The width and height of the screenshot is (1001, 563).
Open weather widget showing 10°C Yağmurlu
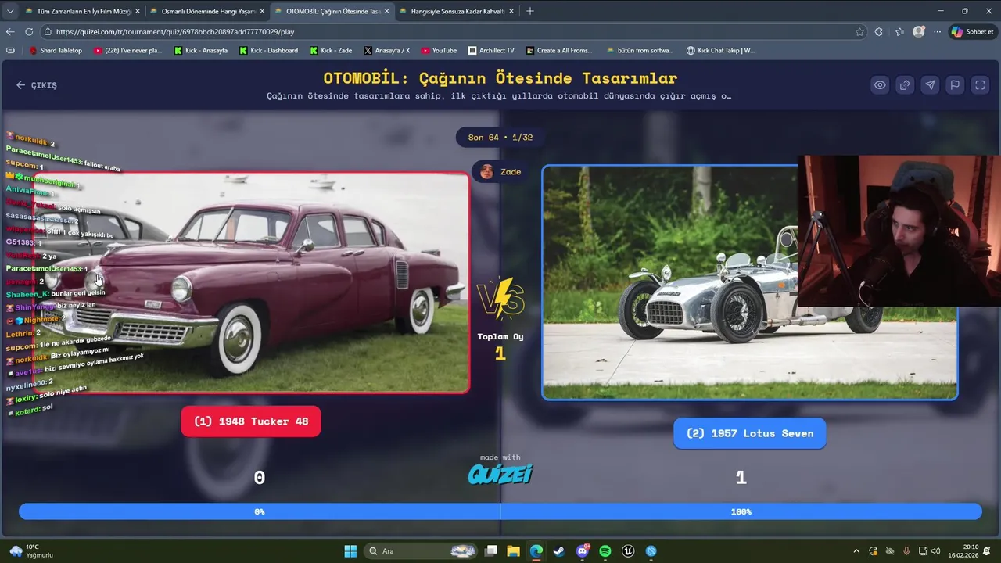31,551
